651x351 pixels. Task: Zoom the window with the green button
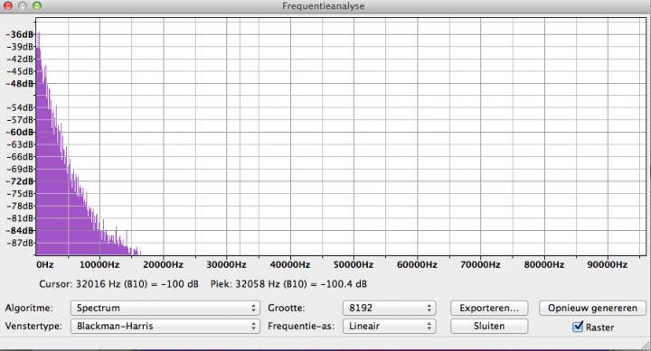37,5
